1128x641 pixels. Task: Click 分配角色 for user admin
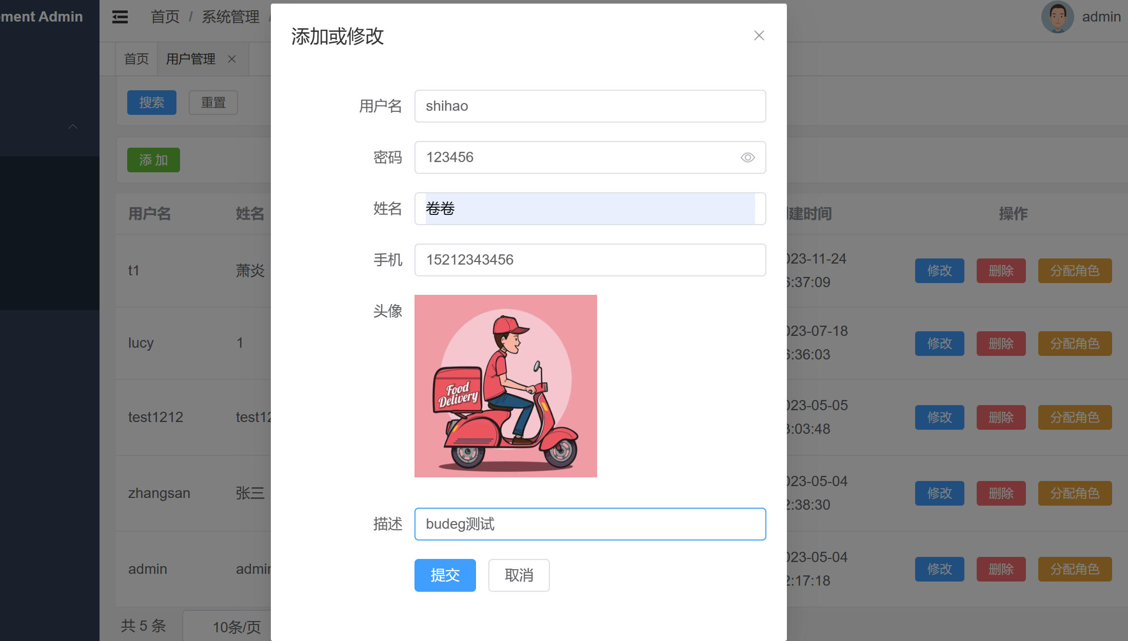(1075, 569)
